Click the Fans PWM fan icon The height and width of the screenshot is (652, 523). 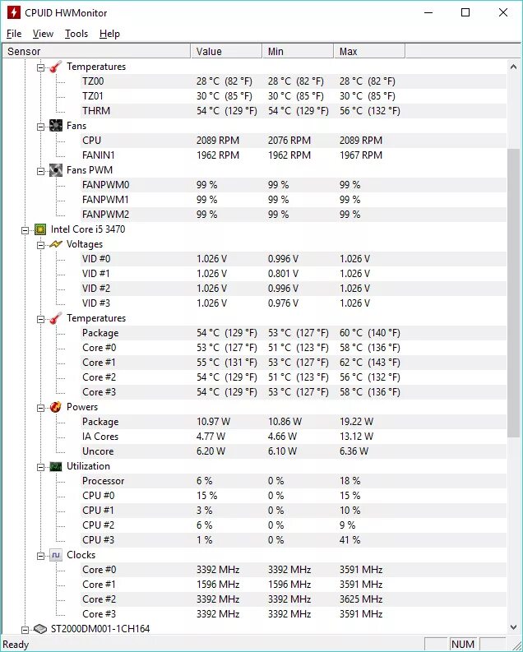(x=56, y=170)
